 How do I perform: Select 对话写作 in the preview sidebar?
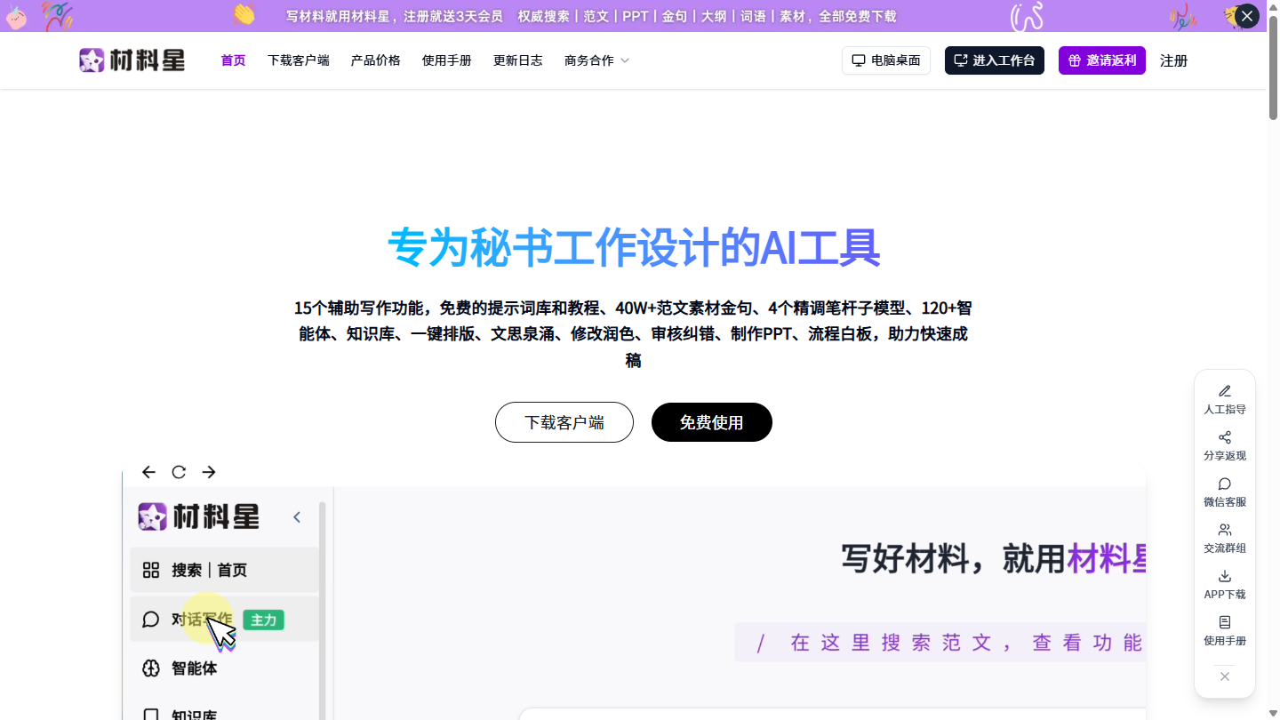[x=225, y=620]
